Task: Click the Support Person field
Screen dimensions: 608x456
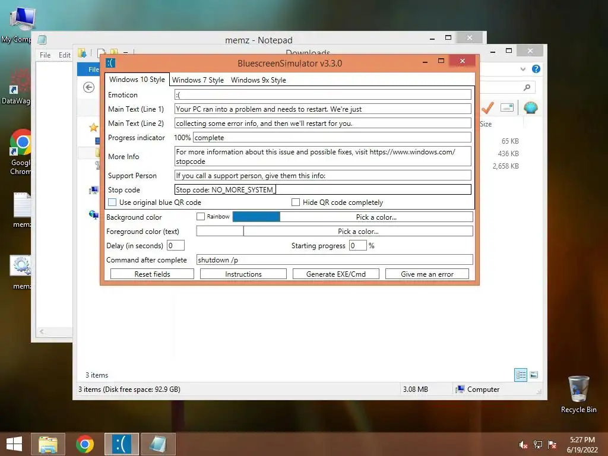Action: click(x=322, y=175)
